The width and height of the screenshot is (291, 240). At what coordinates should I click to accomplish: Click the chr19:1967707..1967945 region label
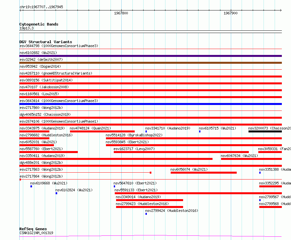click(x=41, y=7)
